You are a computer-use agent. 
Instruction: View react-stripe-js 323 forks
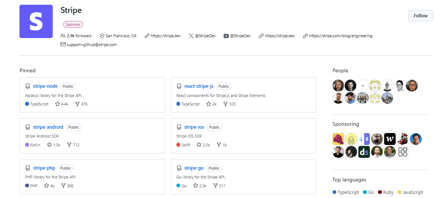point(229,104)
